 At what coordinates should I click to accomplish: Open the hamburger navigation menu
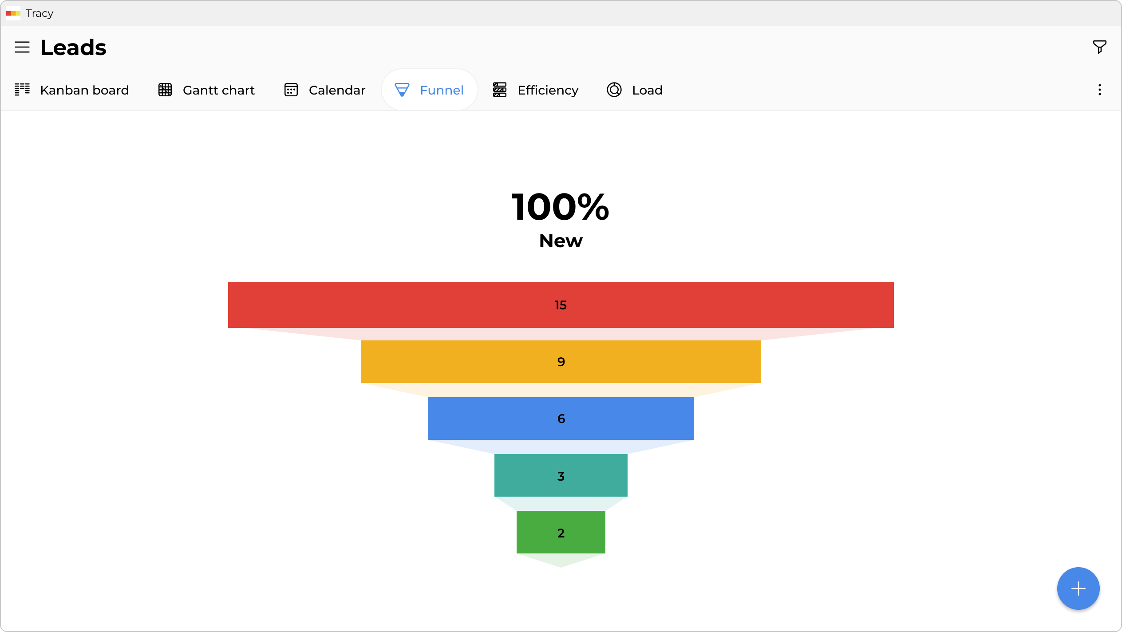(22, 47)
